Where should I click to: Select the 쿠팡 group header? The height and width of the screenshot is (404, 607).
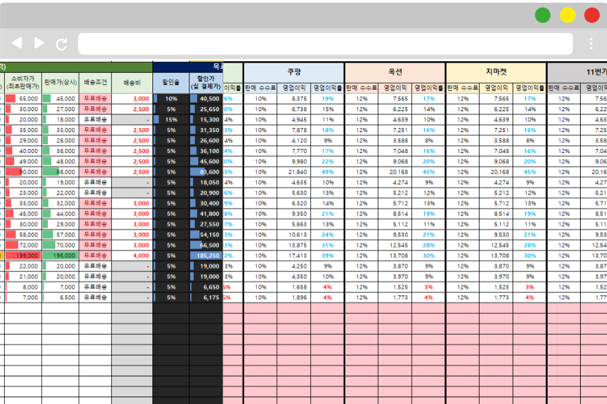pos(294,72)
